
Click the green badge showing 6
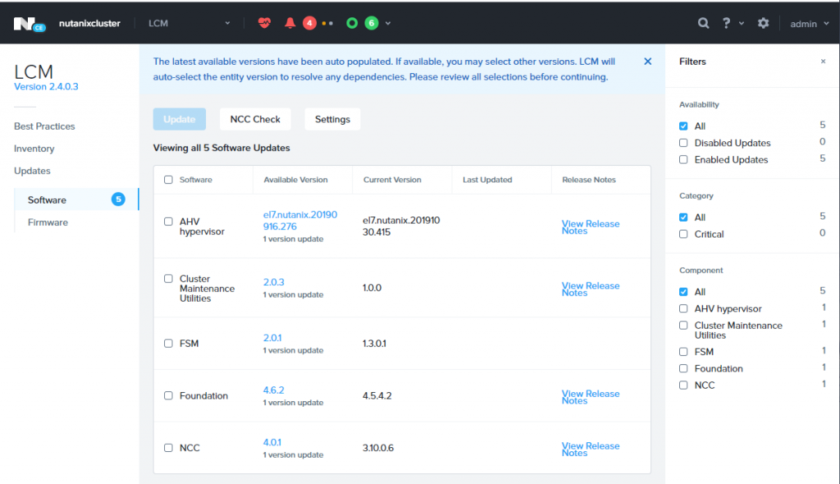point(372,23)
